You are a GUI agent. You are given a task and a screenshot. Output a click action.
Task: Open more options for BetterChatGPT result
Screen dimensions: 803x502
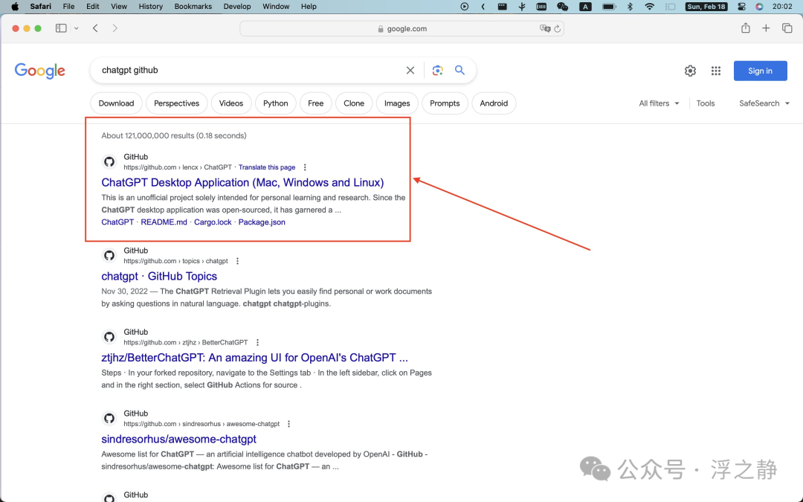pos(257,343)
